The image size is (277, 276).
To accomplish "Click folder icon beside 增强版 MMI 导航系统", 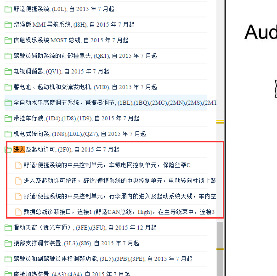I will tap(8, 25).
